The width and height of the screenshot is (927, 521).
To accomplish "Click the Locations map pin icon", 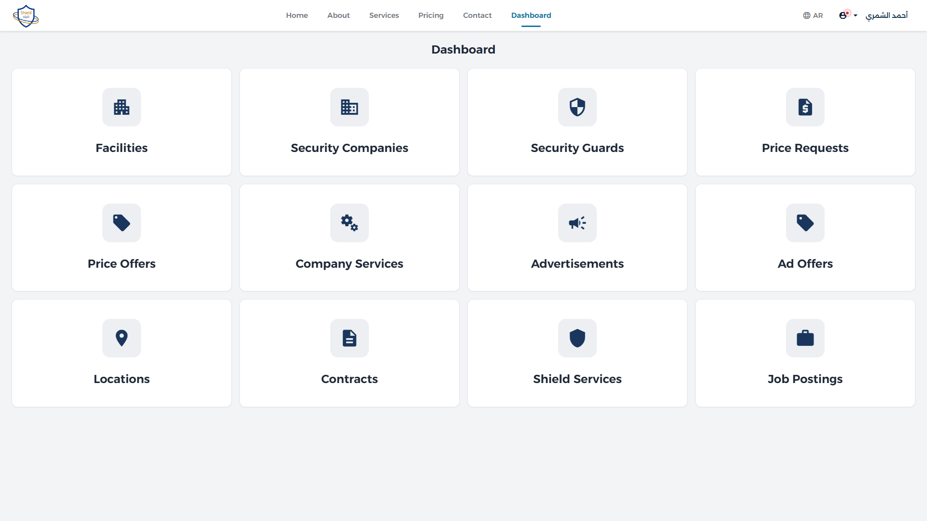I will coord(121,338).
